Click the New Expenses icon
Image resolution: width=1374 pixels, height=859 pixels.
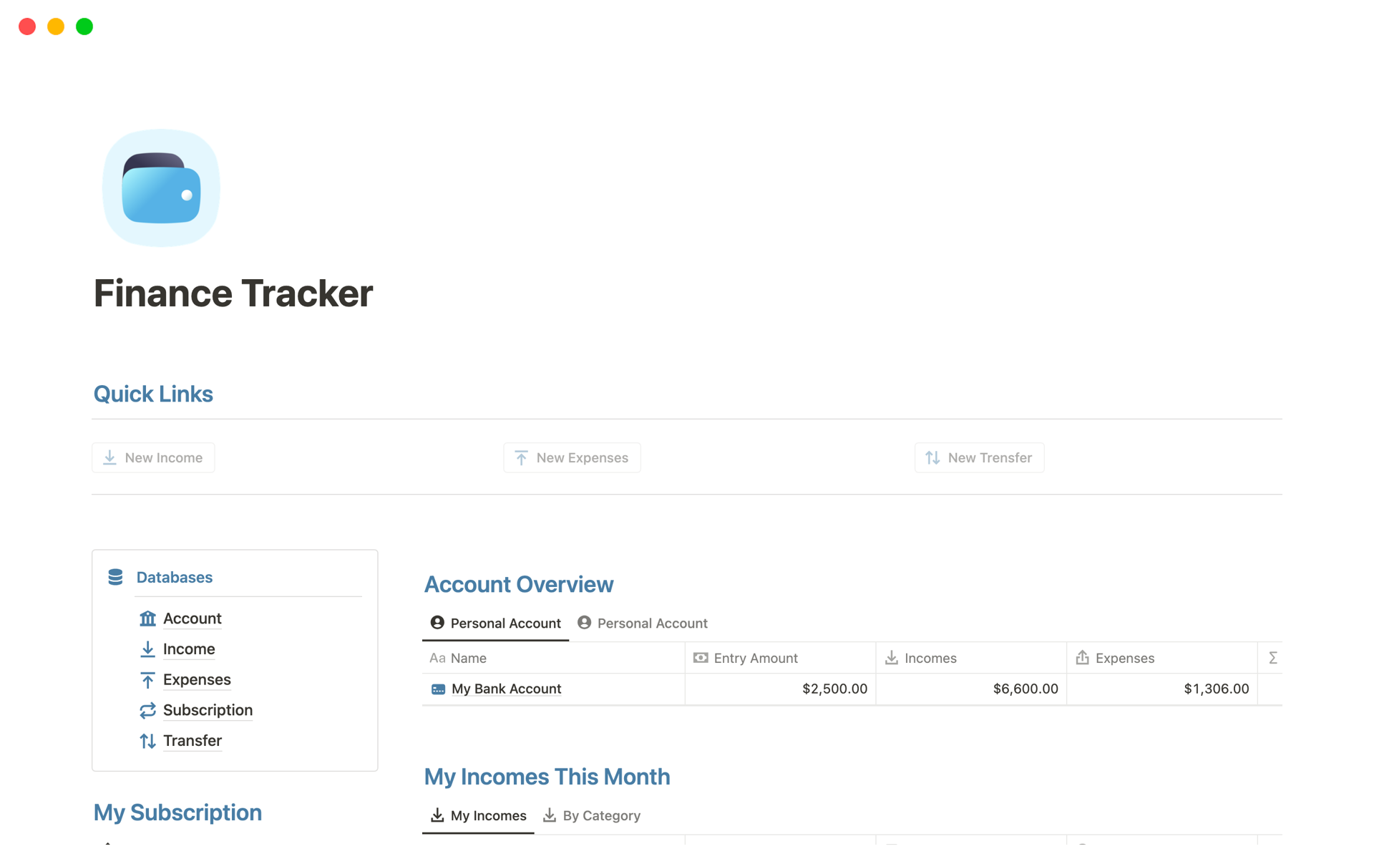point(521,457)
